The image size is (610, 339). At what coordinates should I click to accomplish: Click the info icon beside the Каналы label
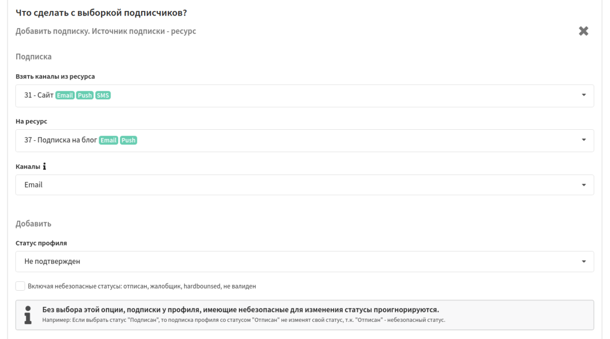[x=45, y=167]
